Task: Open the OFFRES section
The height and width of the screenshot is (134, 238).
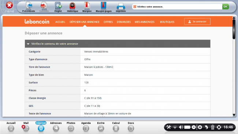Action: click(108, 22)
